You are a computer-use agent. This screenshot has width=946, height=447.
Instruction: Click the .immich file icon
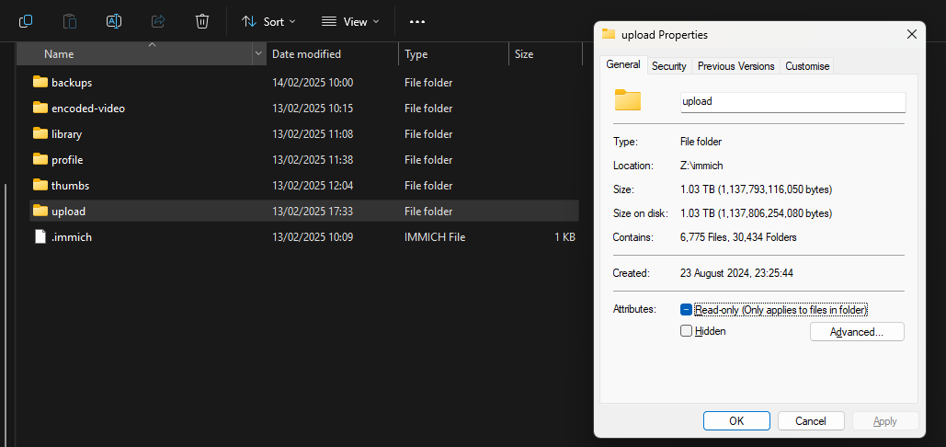tap(40, 236)
